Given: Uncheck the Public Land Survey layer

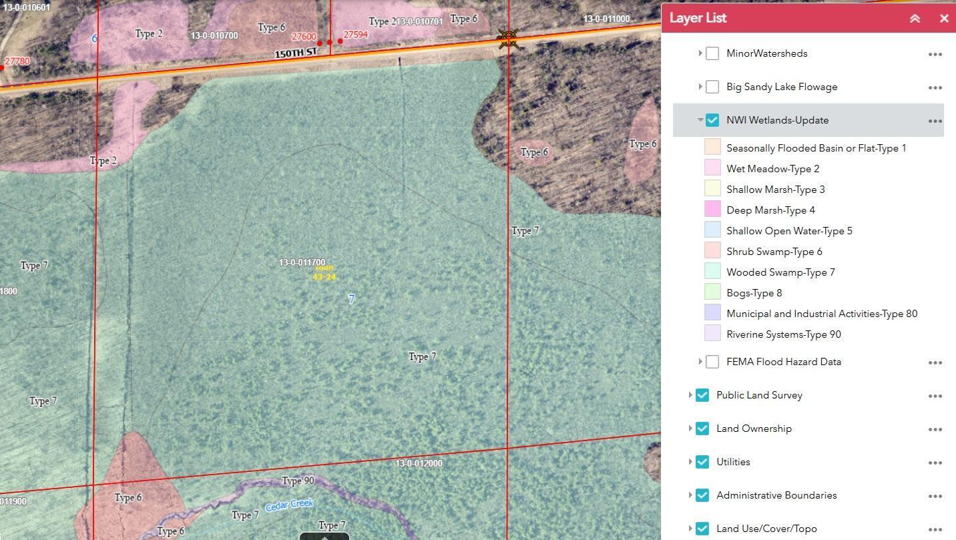Looking at the screenshot, I should point(702,395).
